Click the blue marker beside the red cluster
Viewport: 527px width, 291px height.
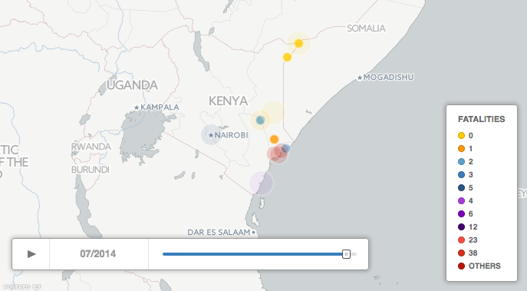pos(285,148)
